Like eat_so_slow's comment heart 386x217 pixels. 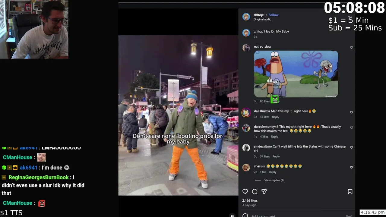coord(351,48)
